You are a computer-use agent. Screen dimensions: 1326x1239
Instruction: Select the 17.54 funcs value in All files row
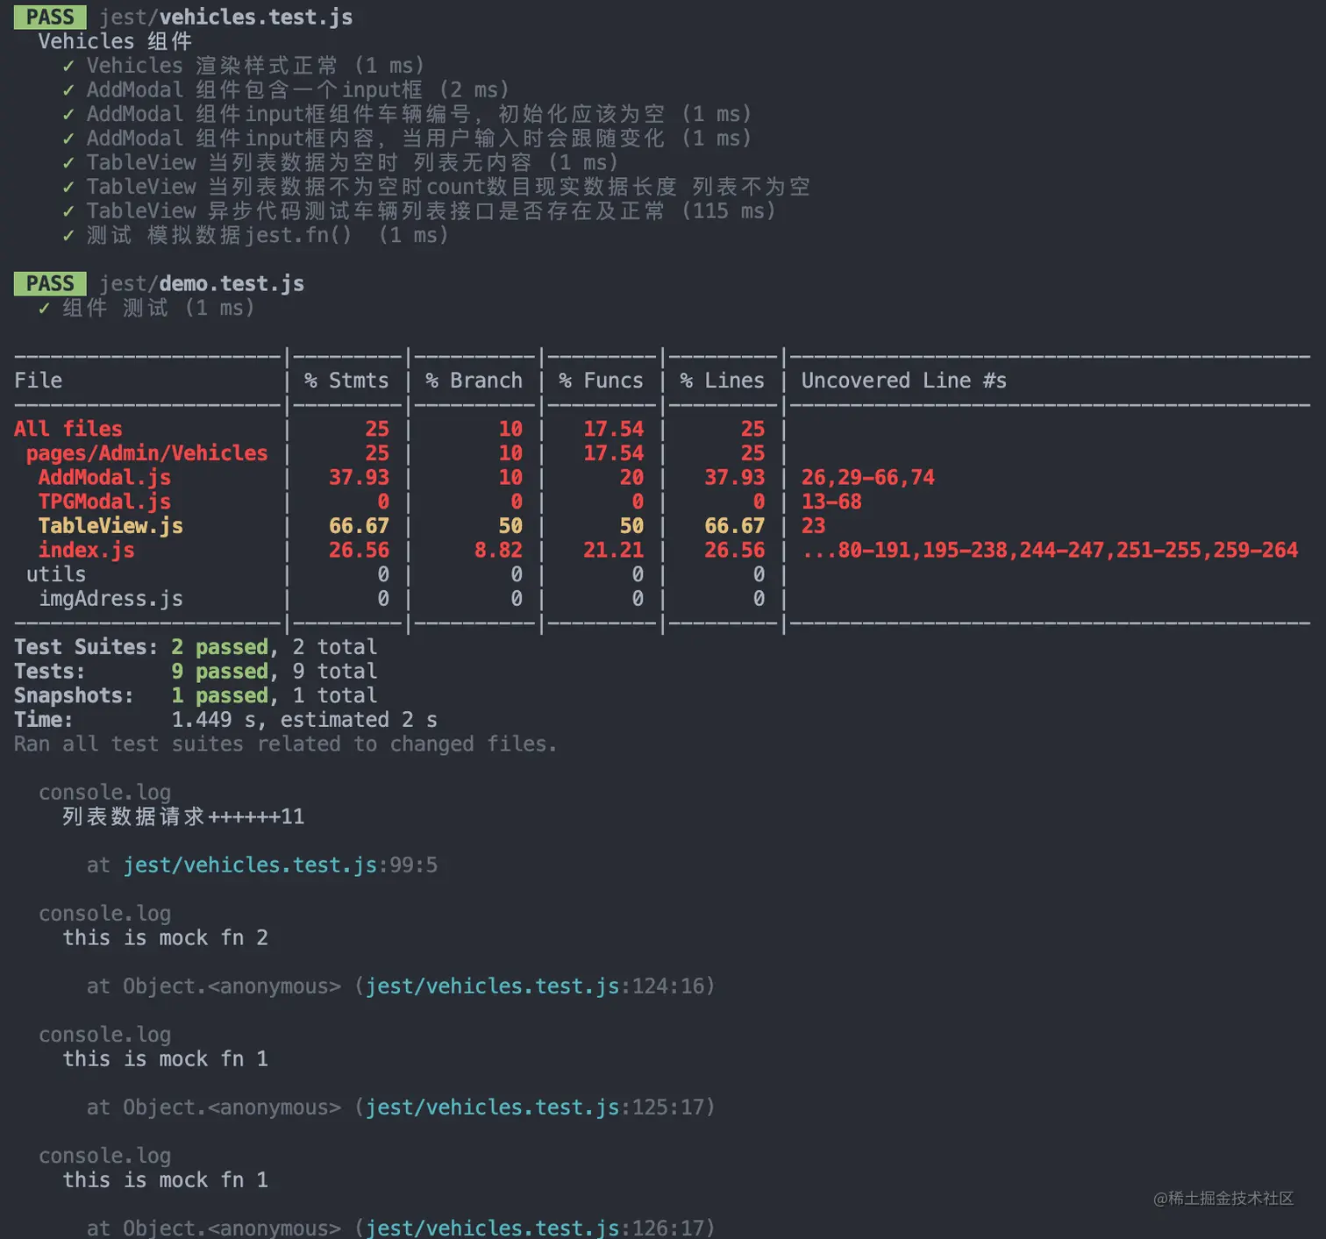click(x=613, y=429)
